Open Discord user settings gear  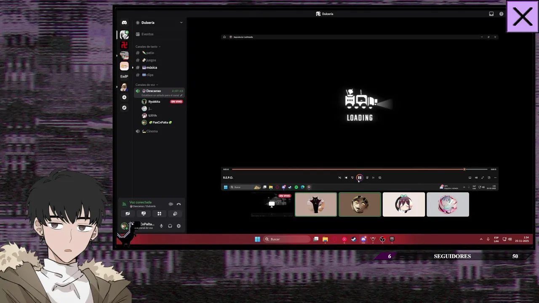(x=179, y=226)
